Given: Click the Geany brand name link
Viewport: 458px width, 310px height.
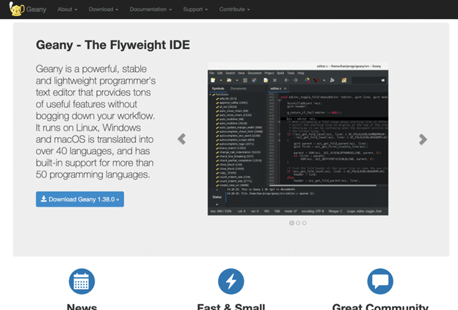Looking at the screenshot, I should pos(36,10).
